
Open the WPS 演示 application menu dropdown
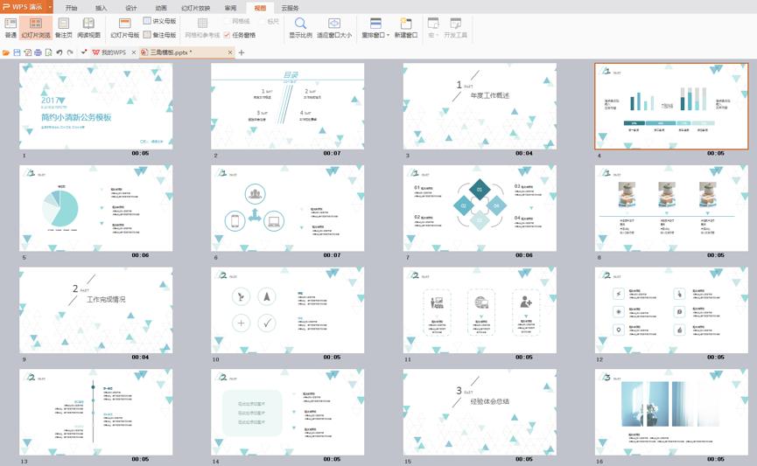coord(49,6)
